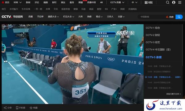Expand the 时政 dropdown
Image resolution: width=185 pixels, height=111 pixels.
coord(18,2)
